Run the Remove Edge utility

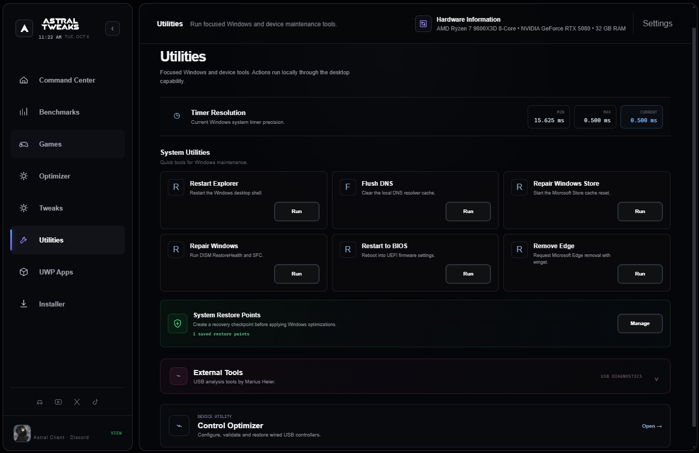pyautogui.click(x=640, y=274)
